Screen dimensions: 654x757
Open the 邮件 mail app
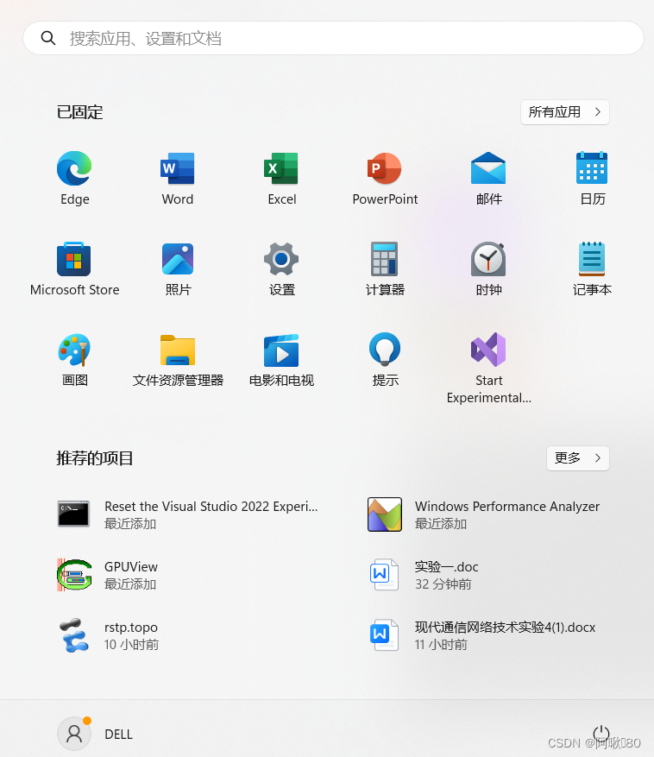488,168
